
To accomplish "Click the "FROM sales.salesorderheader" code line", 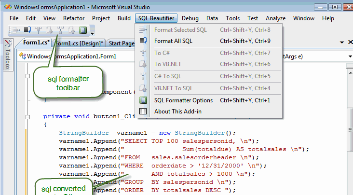I will (159, 157).
